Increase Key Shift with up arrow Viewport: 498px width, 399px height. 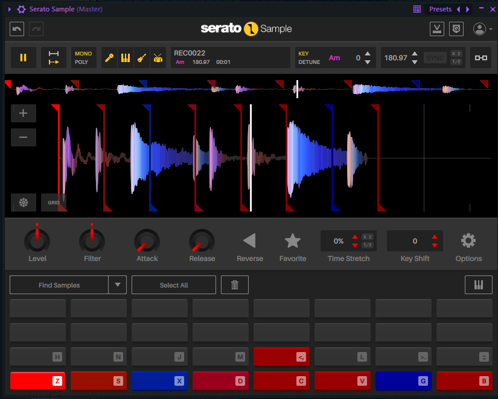(x=435, y=237)
